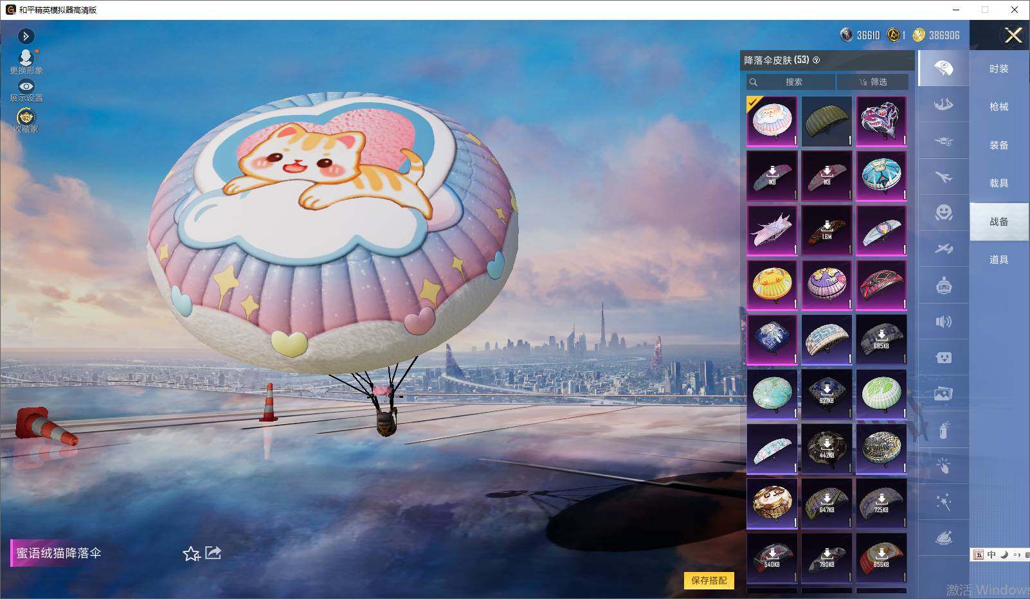Click the 保存搭配 button
This screenshot has width=1030, height=599.
(x=709, y=580)
